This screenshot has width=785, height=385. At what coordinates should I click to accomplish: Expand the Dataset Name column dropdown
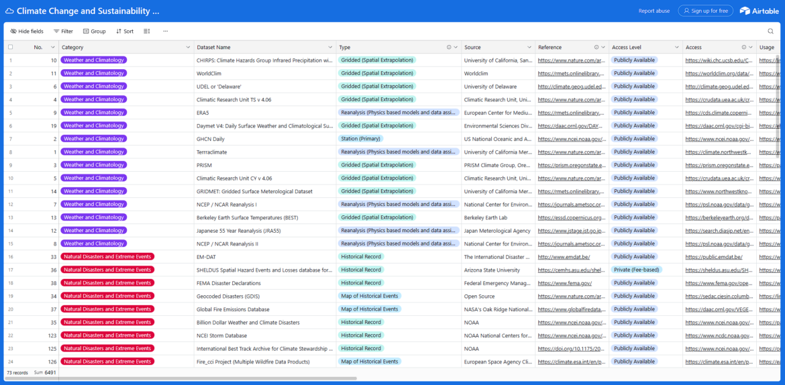330,47
